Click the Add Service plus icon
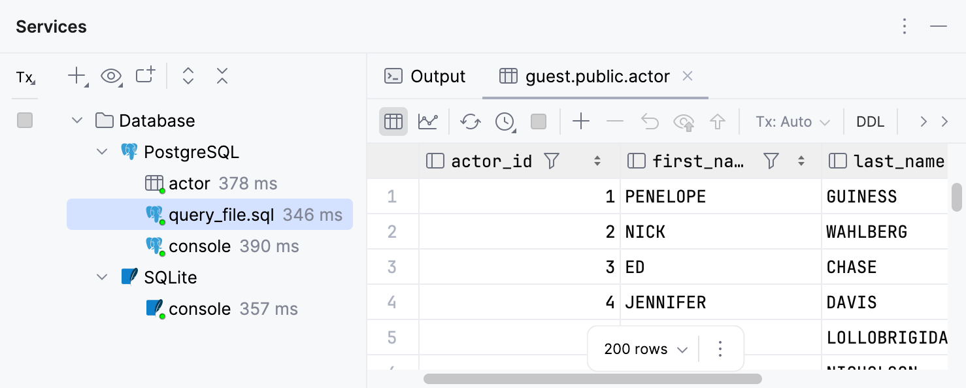This screenshot has width=966, height=388. tap(77, 76)
